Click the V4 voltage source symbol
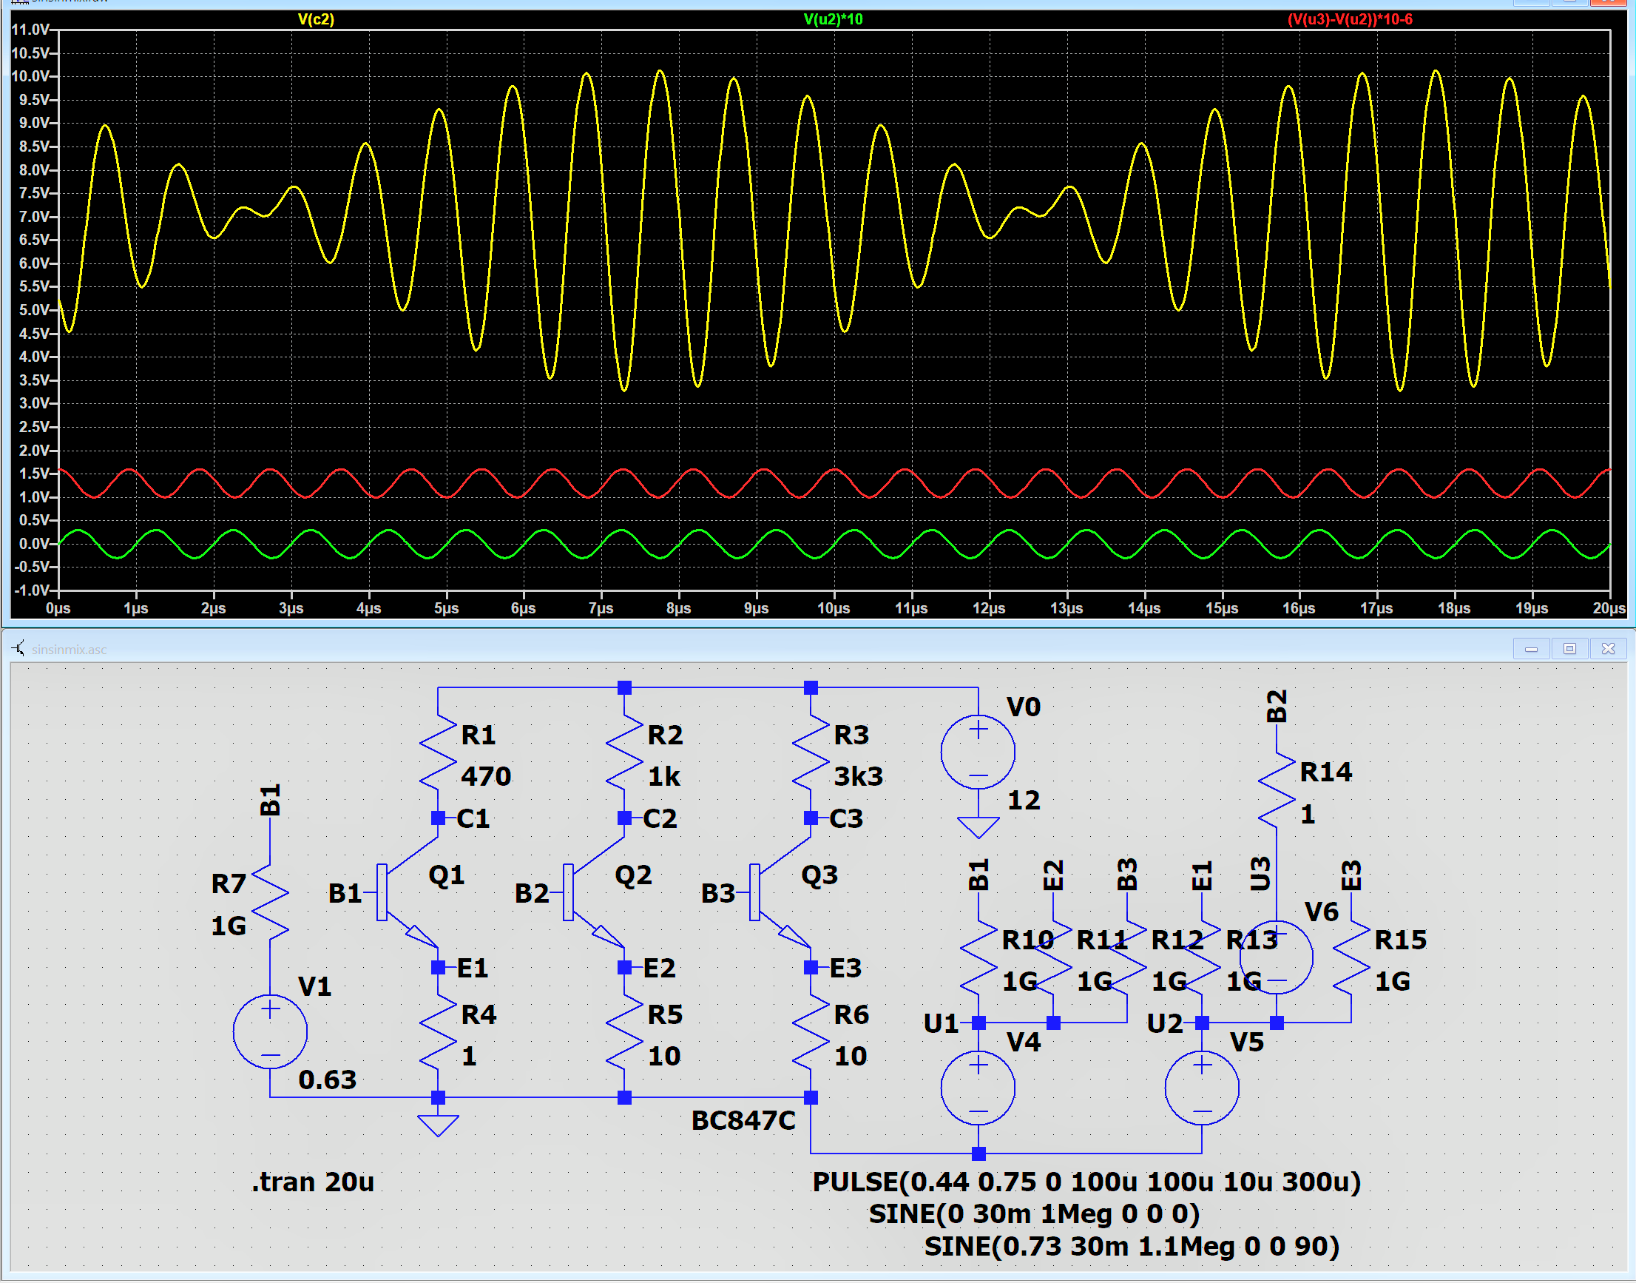This screenshot has width=1636, height=1283. (978, 1088)
